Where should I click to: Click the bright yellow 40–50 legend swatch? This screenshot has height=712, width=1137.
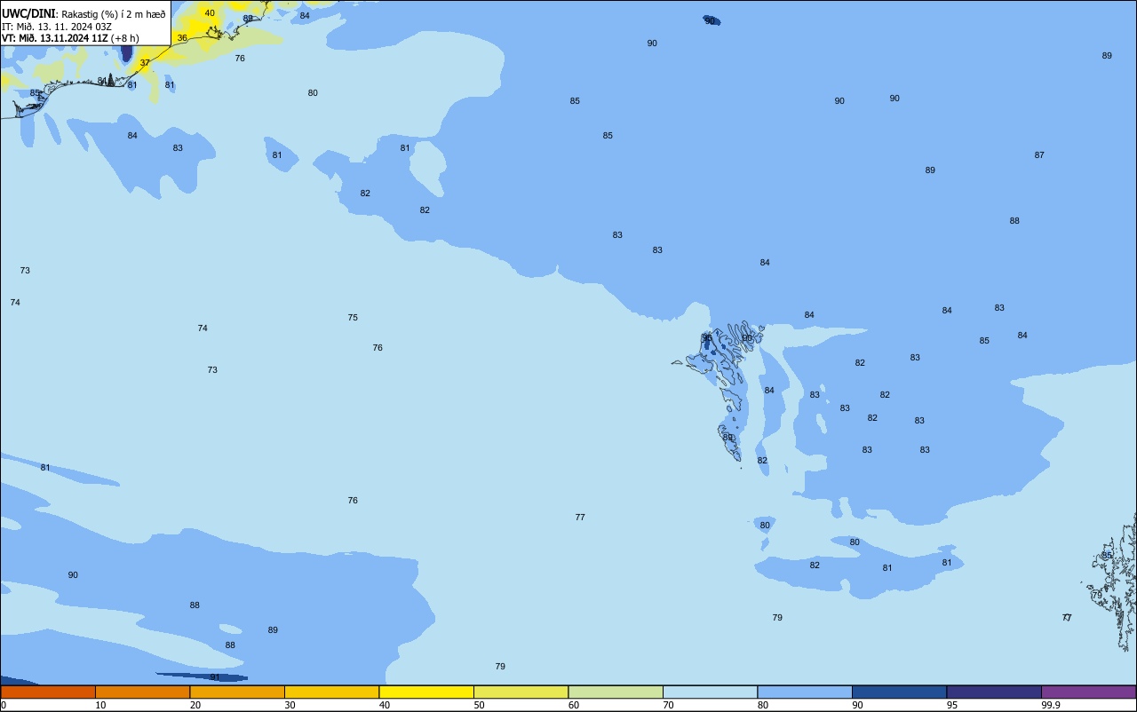point(426,692)
